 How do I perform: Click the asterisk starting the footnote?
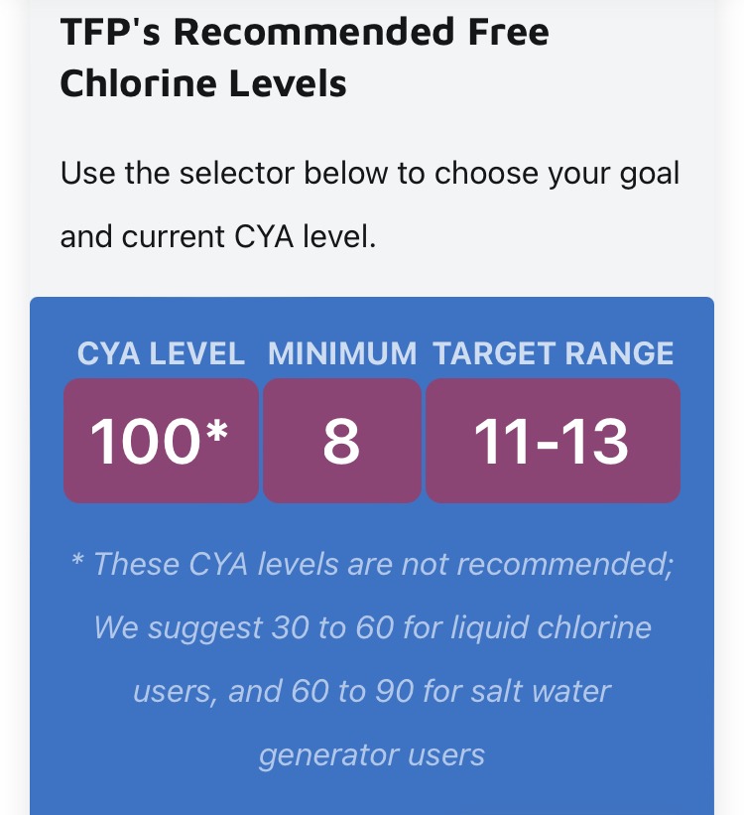click(x=77, y=560)
